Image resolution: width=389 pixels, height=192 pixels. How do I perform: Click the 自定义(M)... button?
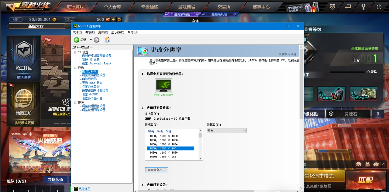[x=157, y=170]
